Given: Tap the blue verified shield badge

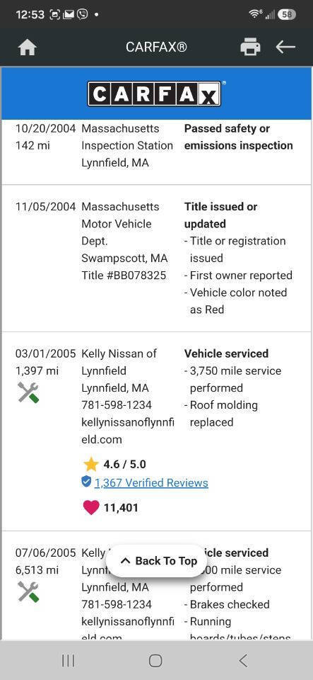Looking at the screenshot, I should [x=86, y=482].
